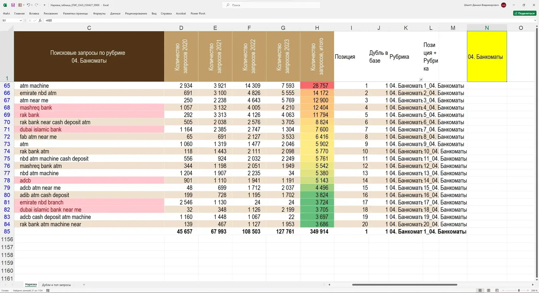Switch to the Дубли и топ запросы sheet
539x293 pixels.
tap(56, 285)
